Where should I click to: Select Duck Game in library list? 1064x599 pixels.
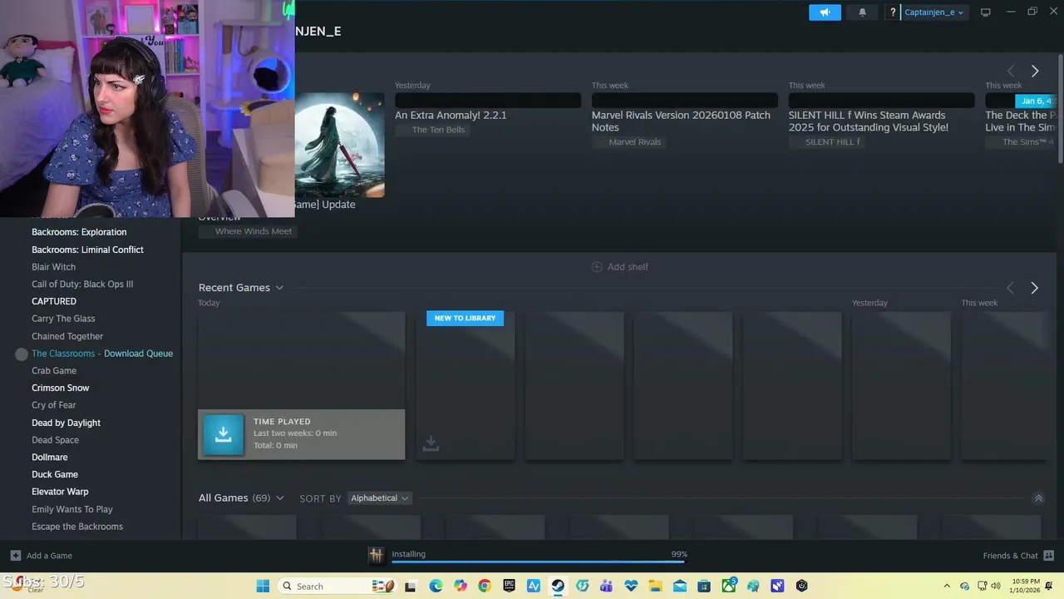click(x=55, y=474)
